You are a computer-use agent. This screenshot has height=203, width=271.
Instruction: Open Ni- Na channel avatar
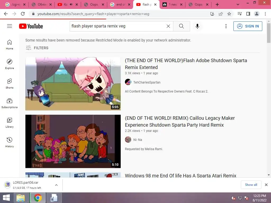[x=128, y=140]
